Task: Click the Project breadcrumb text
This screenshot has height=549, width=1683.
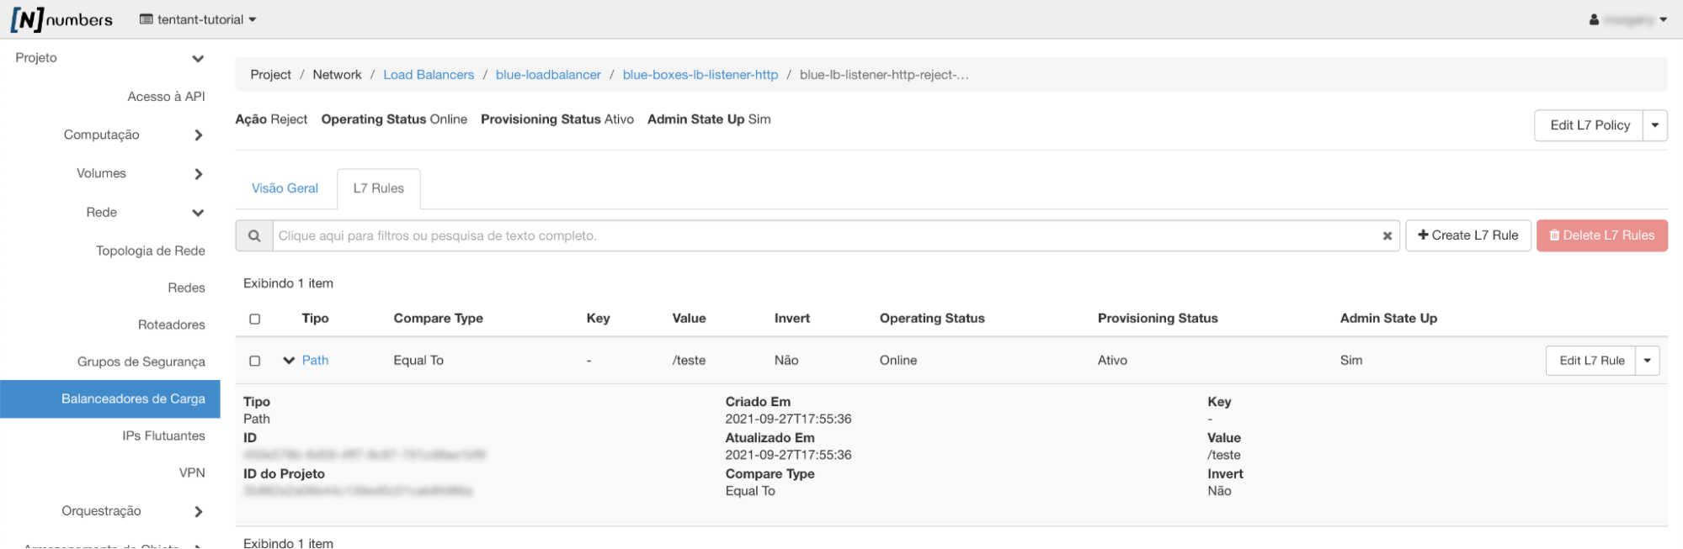Action: [270, 75]
